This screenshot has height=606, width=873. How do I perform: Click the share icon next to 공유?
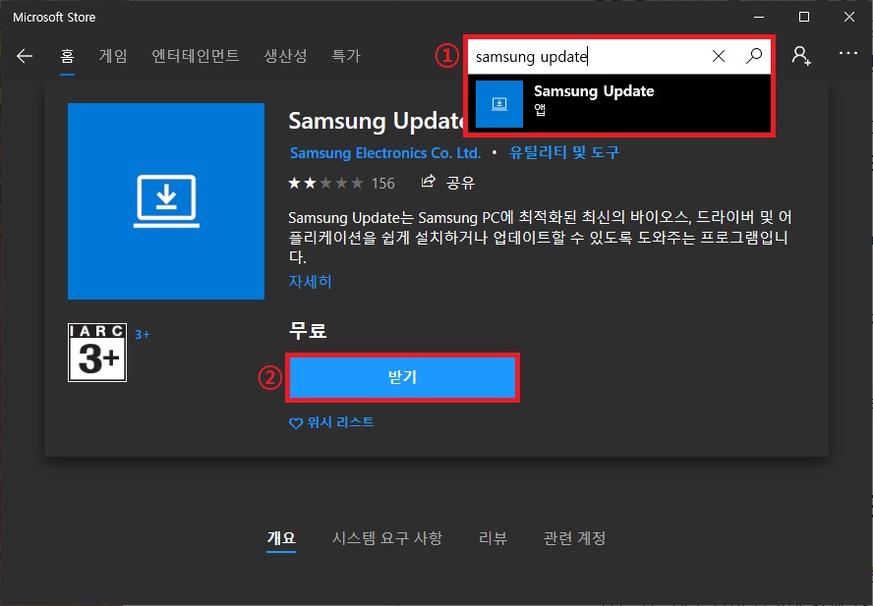(428, 182)
